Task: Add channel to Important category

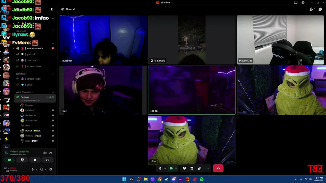Action: tap(53, 31)
